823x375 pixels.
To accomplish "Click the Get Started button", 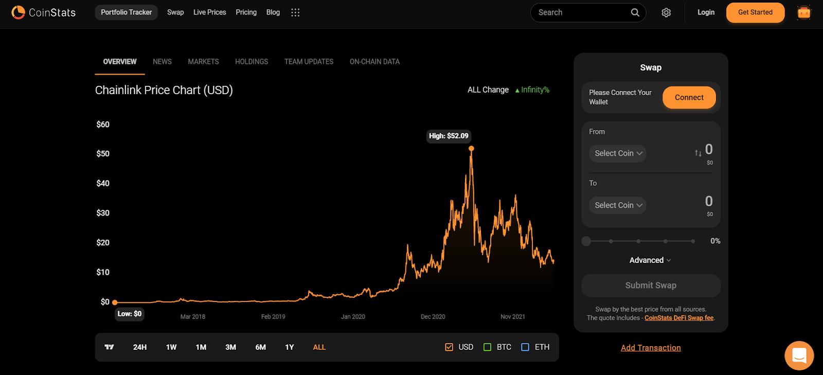I will [755, 12].
